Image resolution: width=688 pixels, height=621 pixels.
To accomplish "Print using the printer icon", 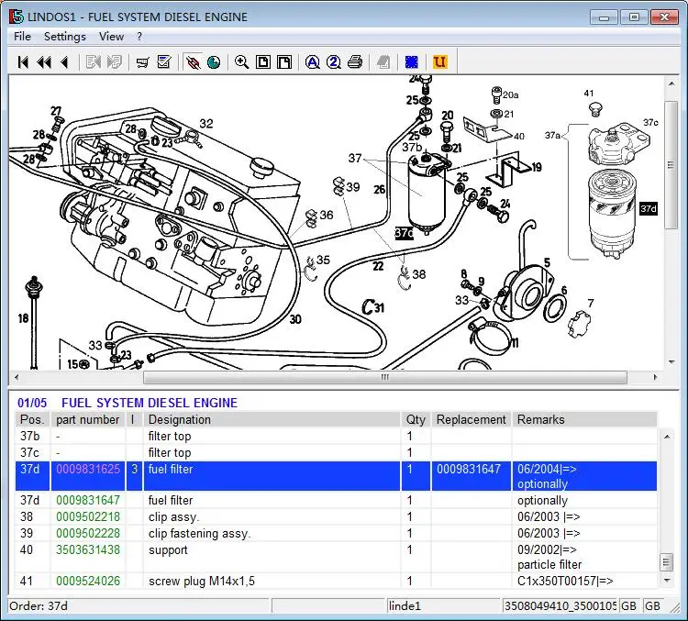I will tap(355, 62).
